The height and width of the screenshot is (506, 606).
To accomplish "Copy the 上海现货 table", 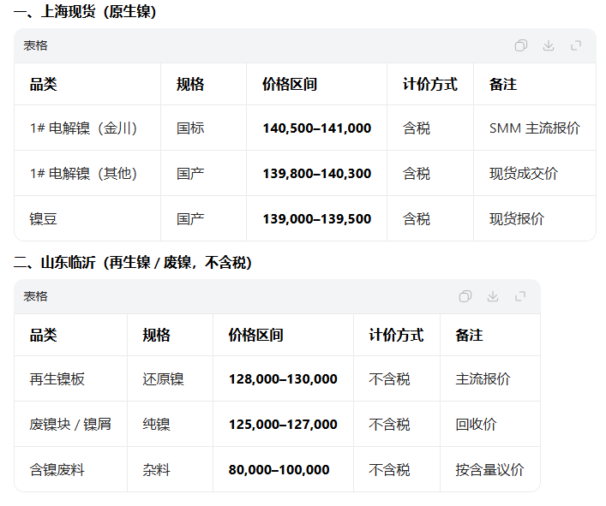I will click(x=521, y=45).
